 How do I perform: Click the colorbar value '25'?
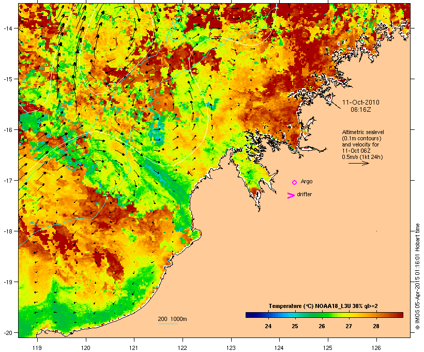295,326
